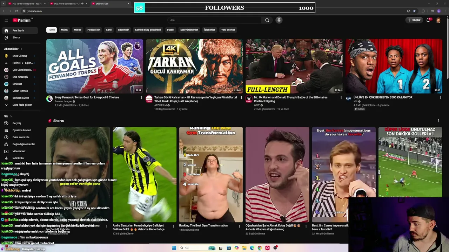This screenshot has height=252, width=449.
Task: Open Berkcan Güven subscription channel
Action: (20, 98)
